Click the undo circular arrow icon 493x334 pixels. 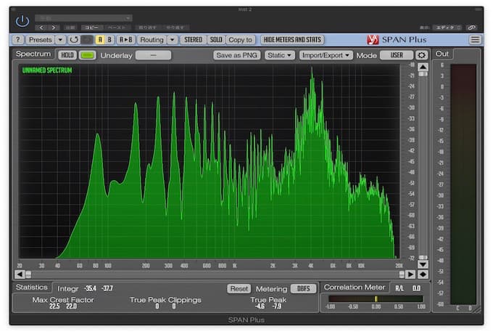point(74,40)
